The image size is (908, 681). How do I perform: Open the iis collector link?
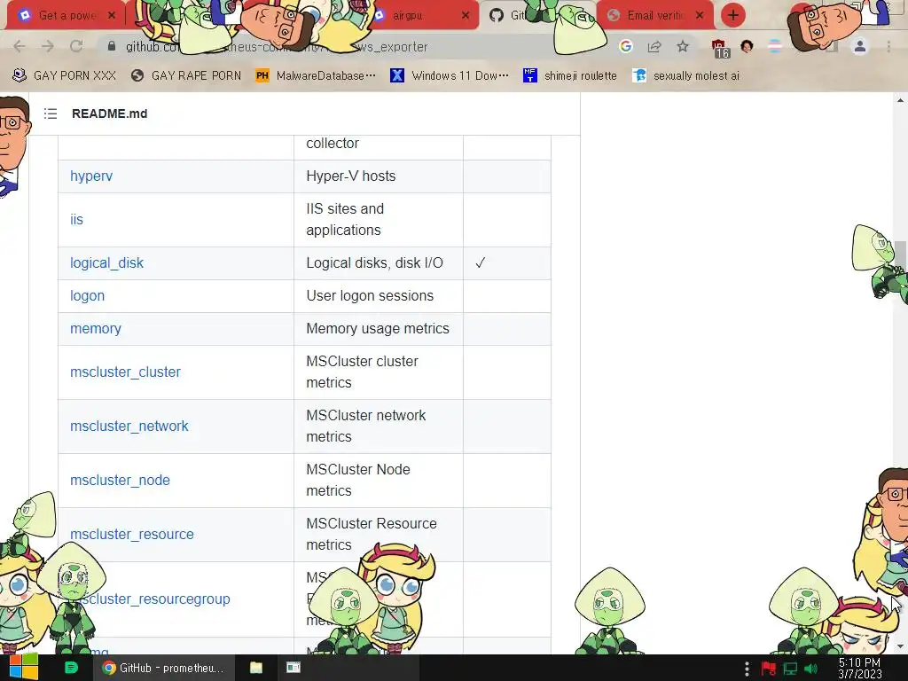point(76,220)
